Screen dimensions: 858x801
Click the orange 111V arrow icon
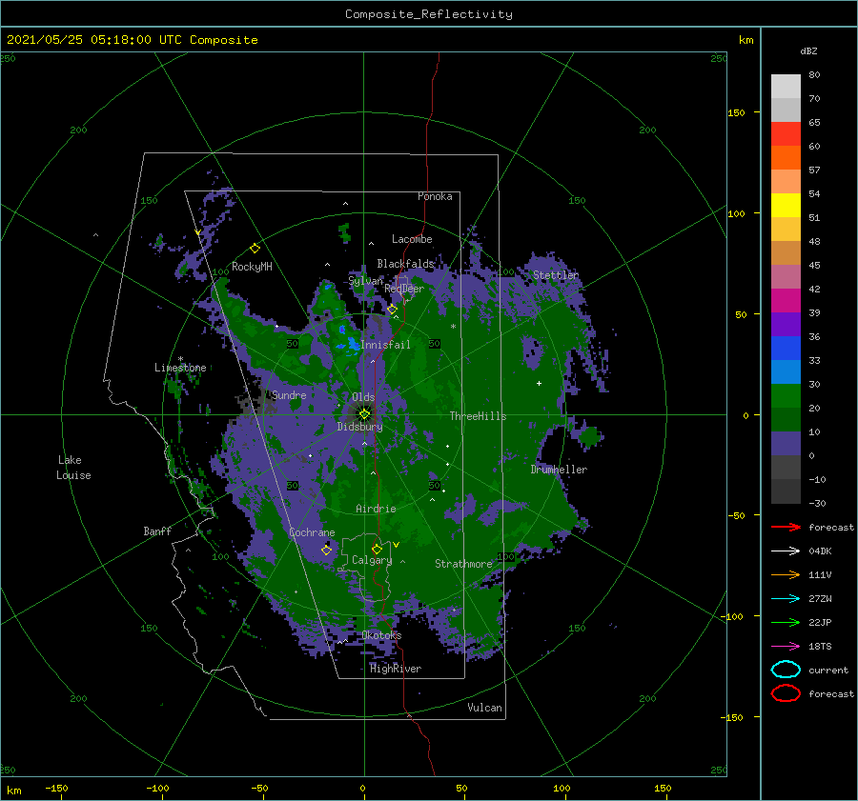pyautogui.click(x=786, y=574)
